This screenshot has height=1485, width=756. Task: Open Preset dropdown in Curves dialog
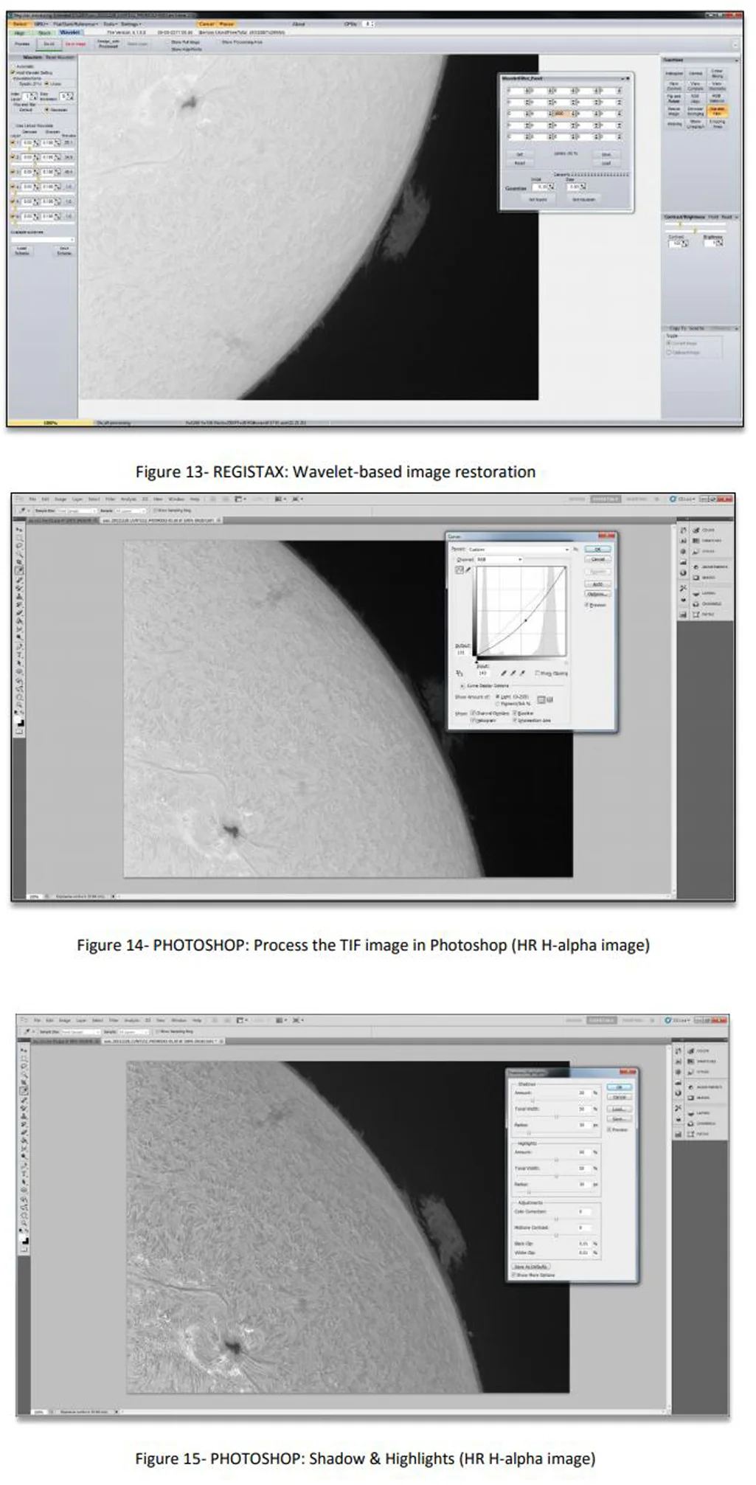pos(519,550)
